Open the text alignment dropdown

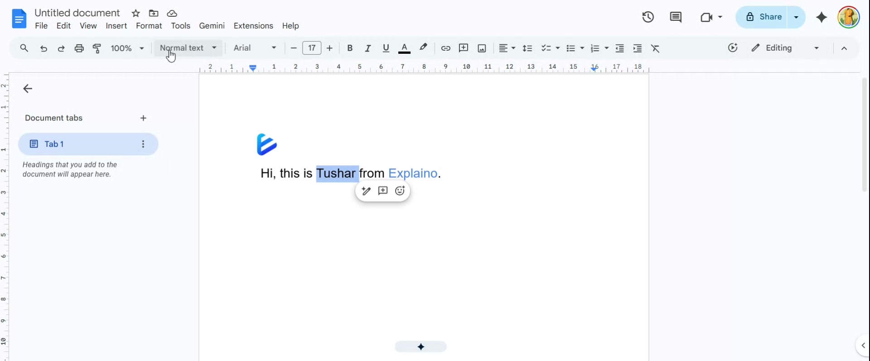[507, 48]
